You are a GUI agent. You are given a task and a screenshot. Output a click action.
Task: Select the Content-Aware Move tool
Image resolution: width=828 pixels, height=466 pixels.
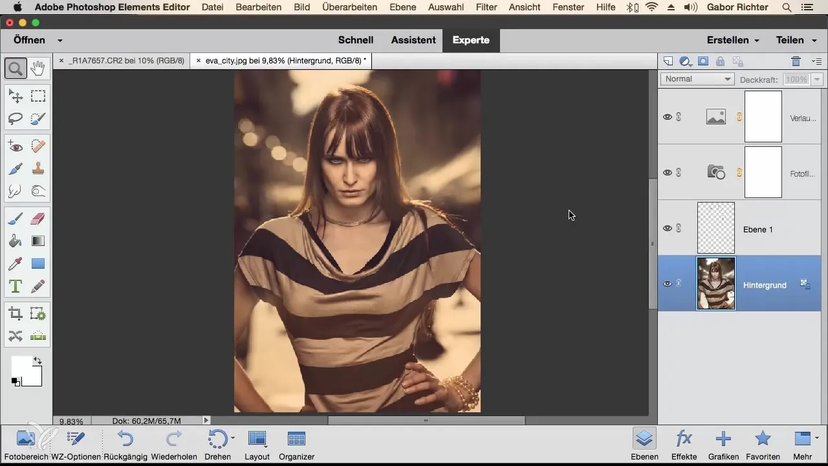16,336
